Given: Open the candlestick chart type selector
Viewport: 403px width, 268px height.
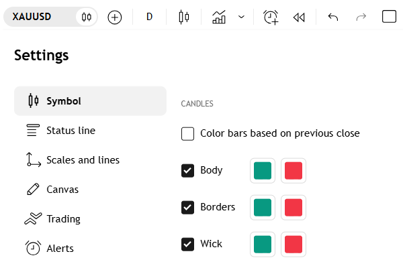Looking at the screenshot, I should pyautogui.click(x=184, y=17).
